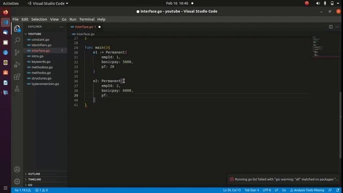The image size is (343, 193).
Task: Open the Run menu
Action: [73, 19]
